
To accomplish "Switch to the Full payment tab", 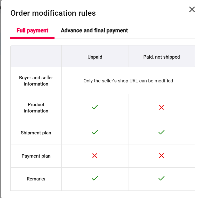I will click(33, 31).
